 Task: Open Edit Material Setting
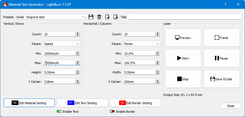point(29,103)
